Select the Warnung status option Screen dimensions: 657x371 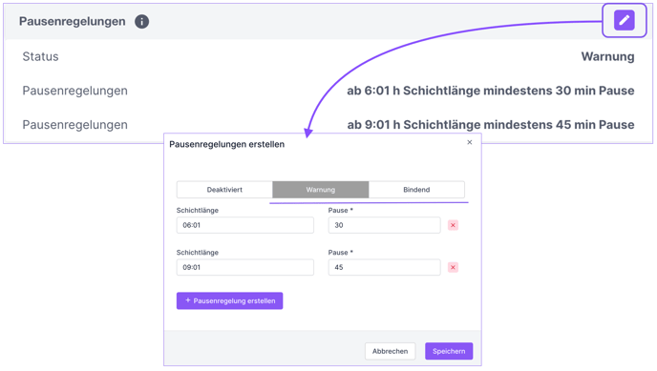(321, 190)
